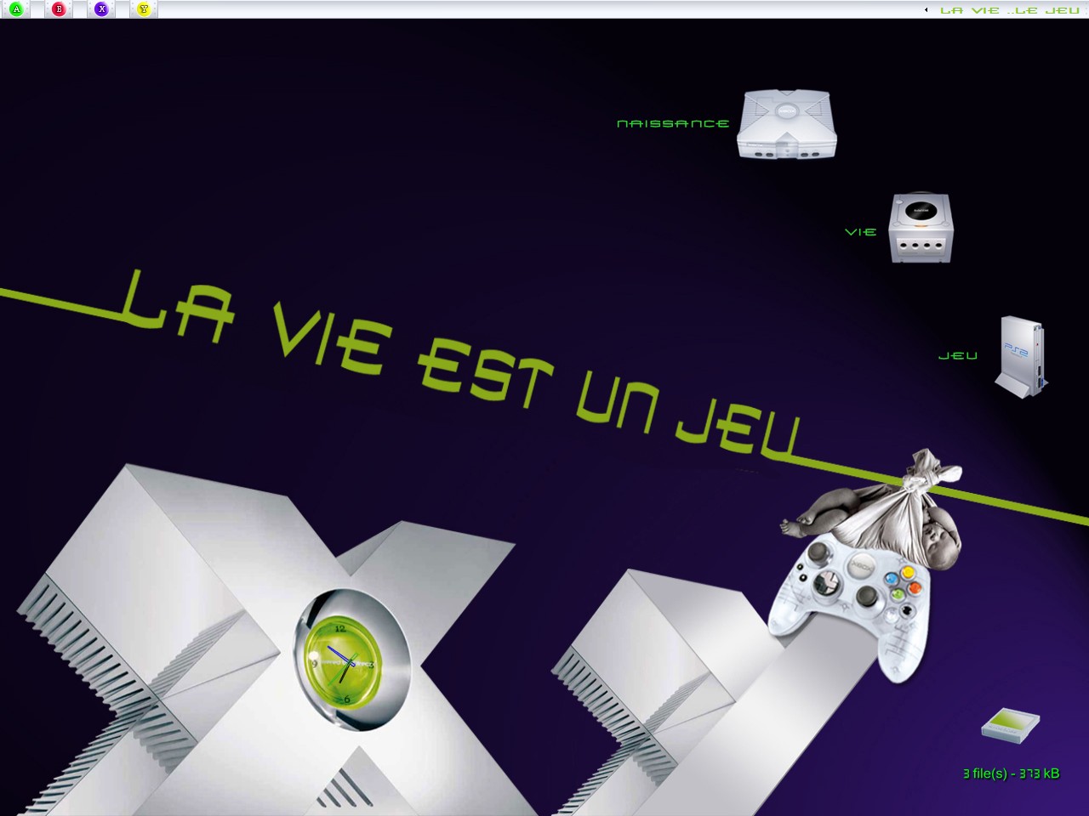Click the red B button in top bar
The height and width of the screenshot is (816, 1089).
click(x=59, y=8)
